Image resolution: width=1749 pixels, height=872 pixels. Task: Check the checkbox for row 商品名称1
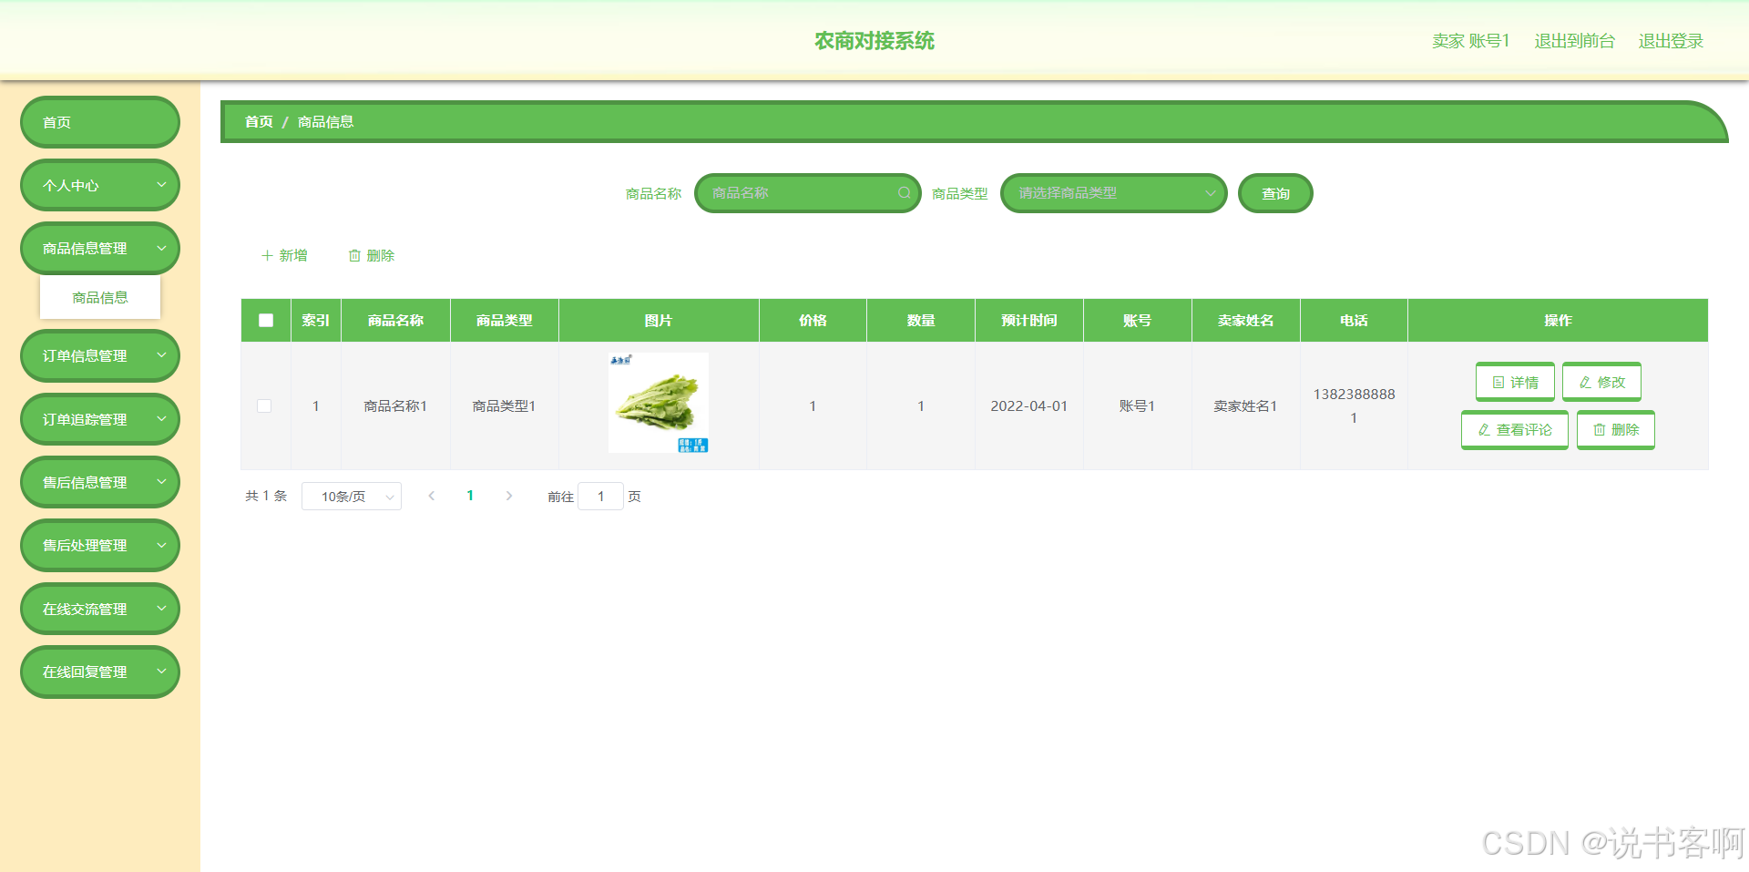coord(264,406)
